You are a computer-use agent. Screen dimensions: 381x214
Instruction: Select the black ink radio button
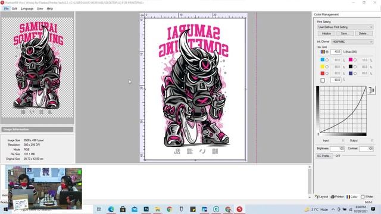355,67
